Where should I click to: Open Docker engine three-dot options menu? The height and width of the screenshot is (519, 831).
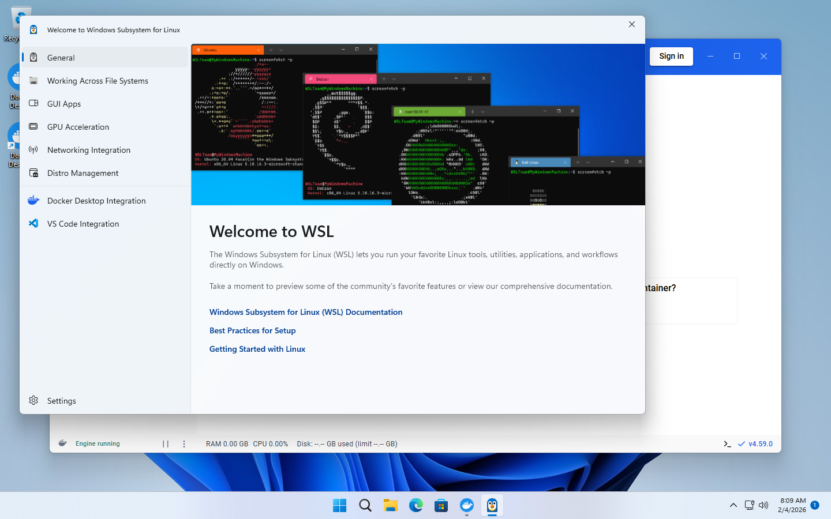tap(184, 444)
